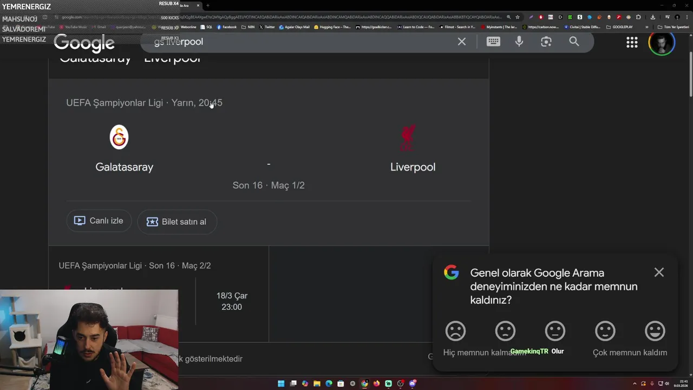Open Firefox from the taskbar
The width and height of the screenshot is (693, 390).
376,383
